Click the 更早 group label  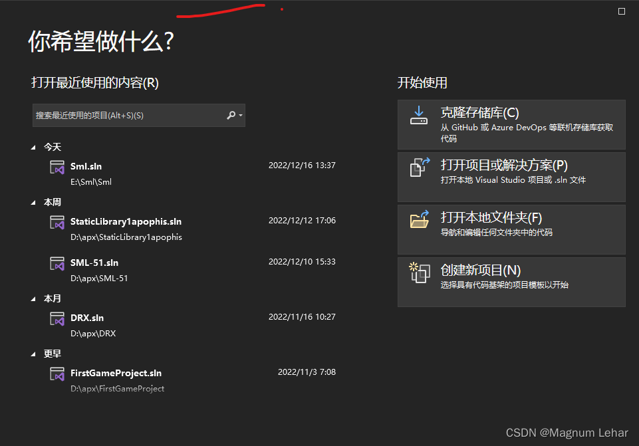point(53,354)
